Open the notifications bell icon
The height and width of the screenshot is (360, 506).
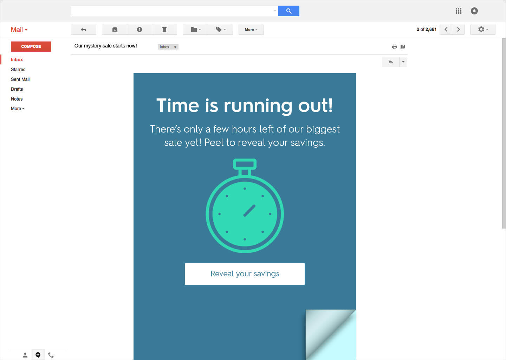[474, 11]
